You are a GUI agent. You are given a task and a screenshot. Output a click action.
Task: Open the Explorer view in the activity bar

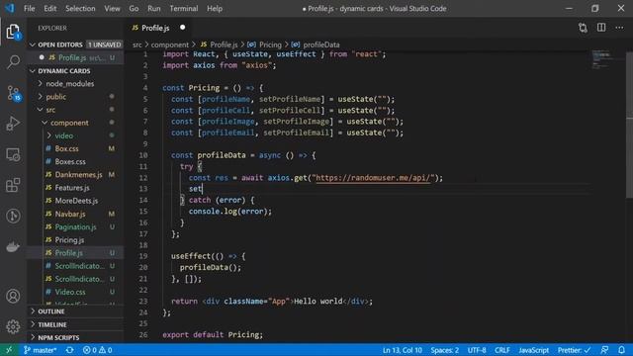tap(13, 32)
